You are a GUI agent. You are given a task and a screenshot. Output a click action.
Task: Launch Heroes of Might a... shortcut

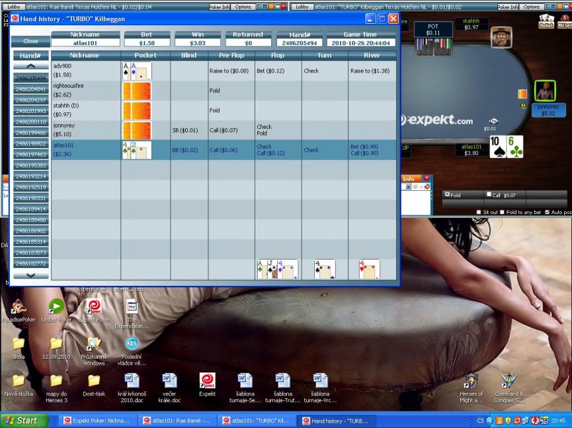(471, 388)
